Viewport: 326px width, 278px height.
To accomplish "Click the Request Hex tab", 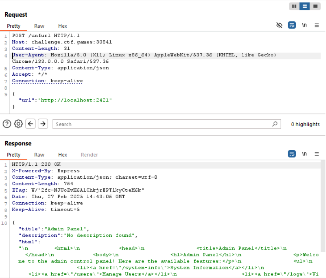I will 62,26.
